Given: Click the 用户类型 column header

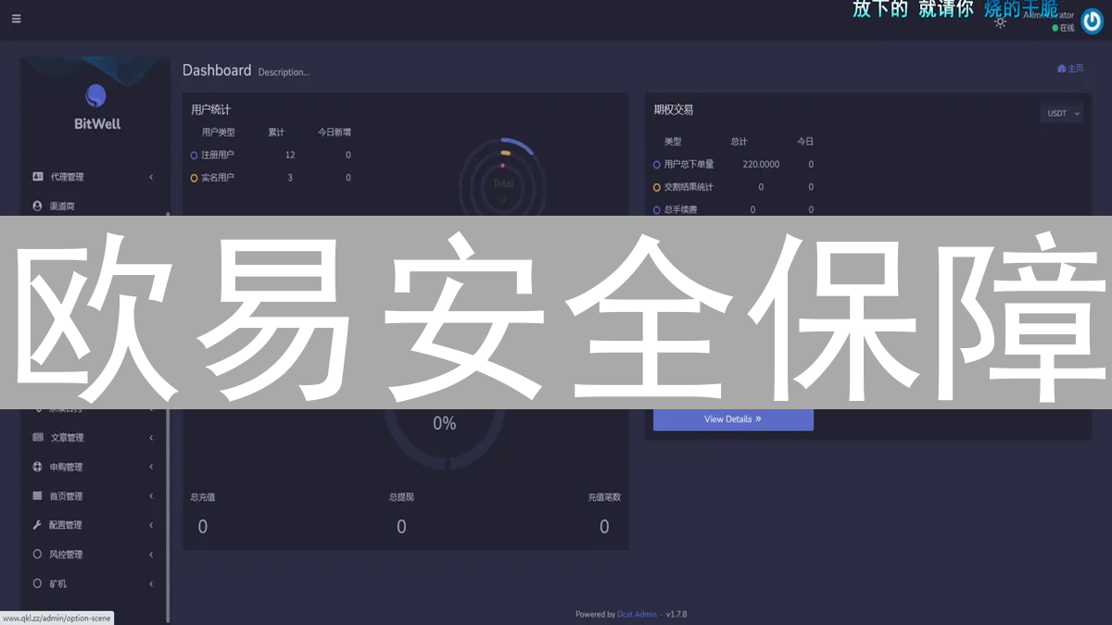Looking at the screenshot, I should coord(219,132).
